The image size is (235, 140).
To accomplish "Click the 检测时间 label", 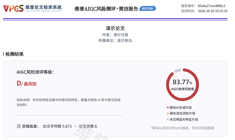I will pos(188,11).
